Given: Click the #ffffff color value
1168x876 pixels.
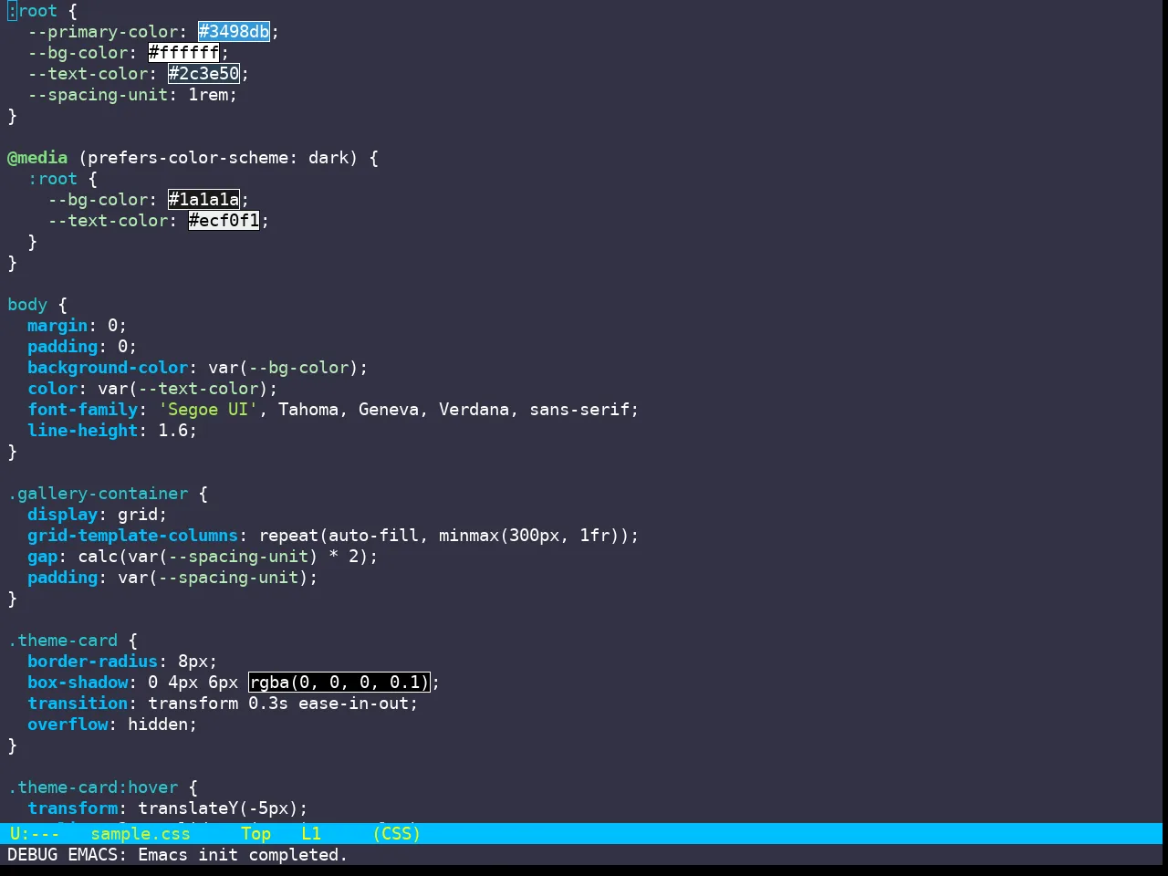Looking at the screenshot, I should 184,53.
